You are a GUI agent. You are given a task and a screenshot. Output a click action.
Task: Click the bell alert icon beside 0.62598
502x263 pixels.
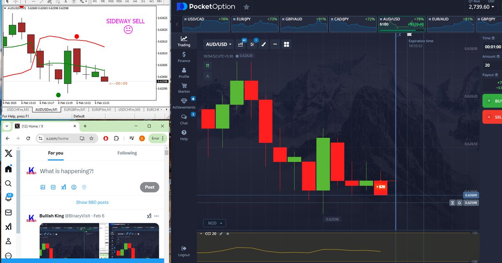pyautogui.click(x=459, y=203)
